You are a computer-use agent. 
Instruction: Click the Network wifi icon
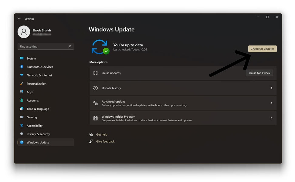coord(22,75)
